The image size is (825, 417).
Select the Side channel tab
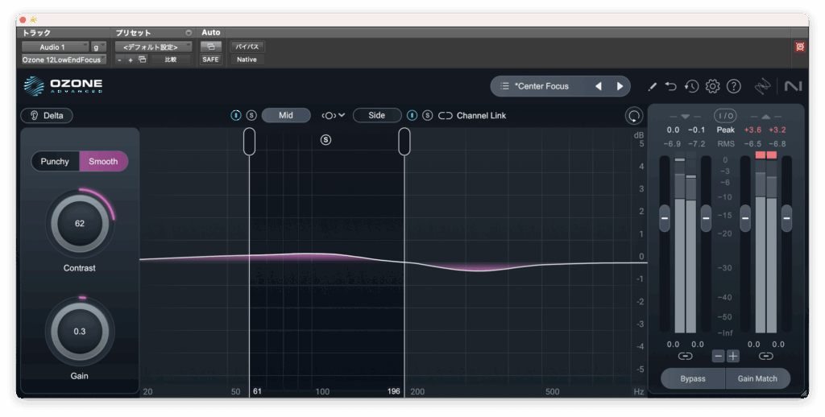[x=376, y=115]
